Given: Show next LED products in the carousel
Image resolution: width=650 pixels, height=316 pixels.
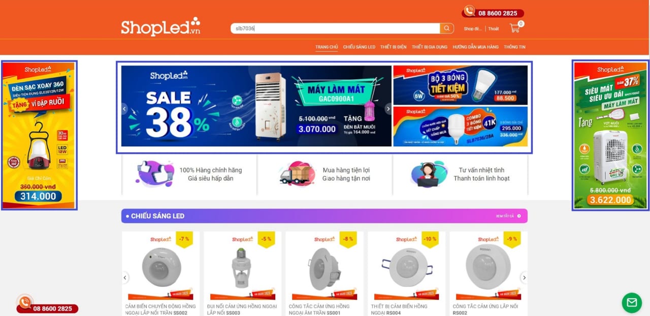Looking at the screenshot, I should pos(524,277).
